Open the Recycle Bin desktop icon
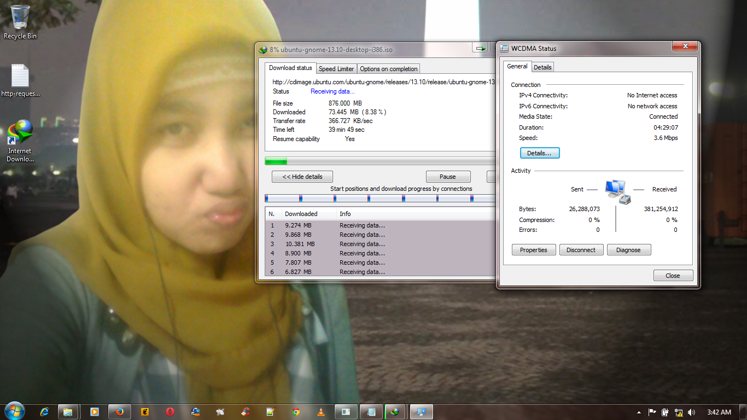The width and height of the screenshot is (747, 420). 20,22
